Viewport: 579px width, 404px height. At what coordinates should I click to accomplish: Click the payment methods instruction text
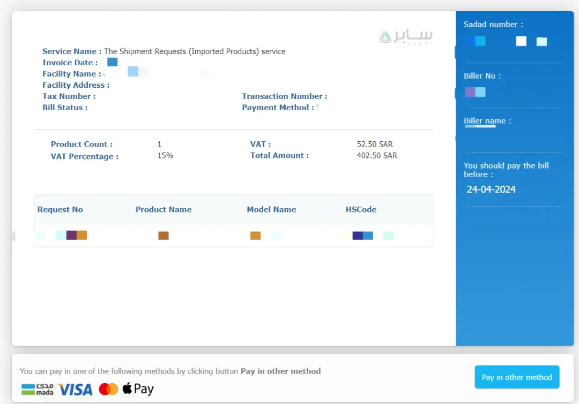click(170, 371)
